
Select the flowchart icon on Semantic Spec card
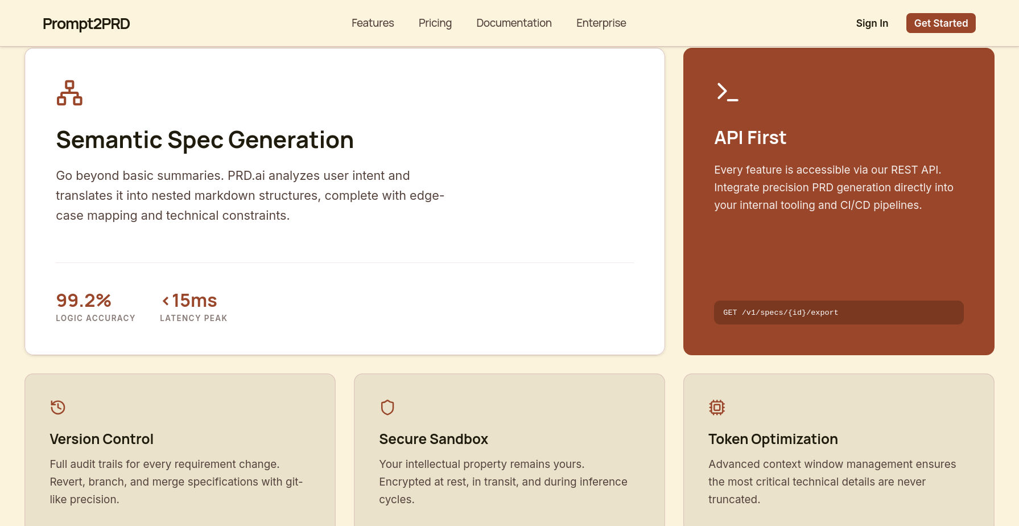69,93
